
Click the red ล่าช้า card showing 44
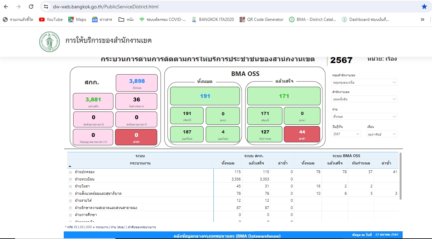pos(302,134)
